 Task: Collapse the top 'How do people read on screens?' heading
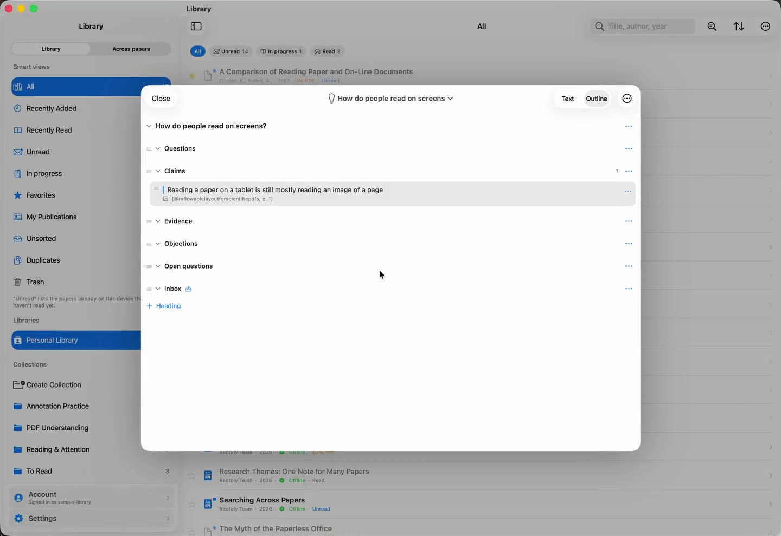149,126
